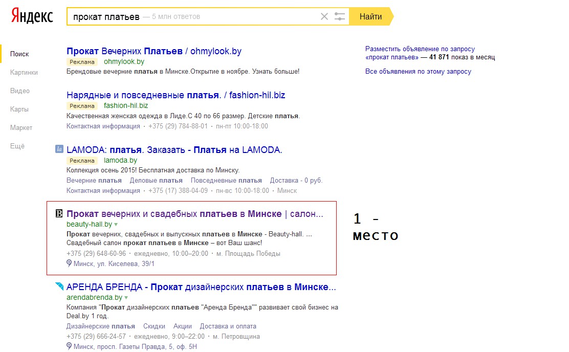The image size is (569, 352).
Task: Open Нарядные и повседневные платья result
Action: coord(176,95)
